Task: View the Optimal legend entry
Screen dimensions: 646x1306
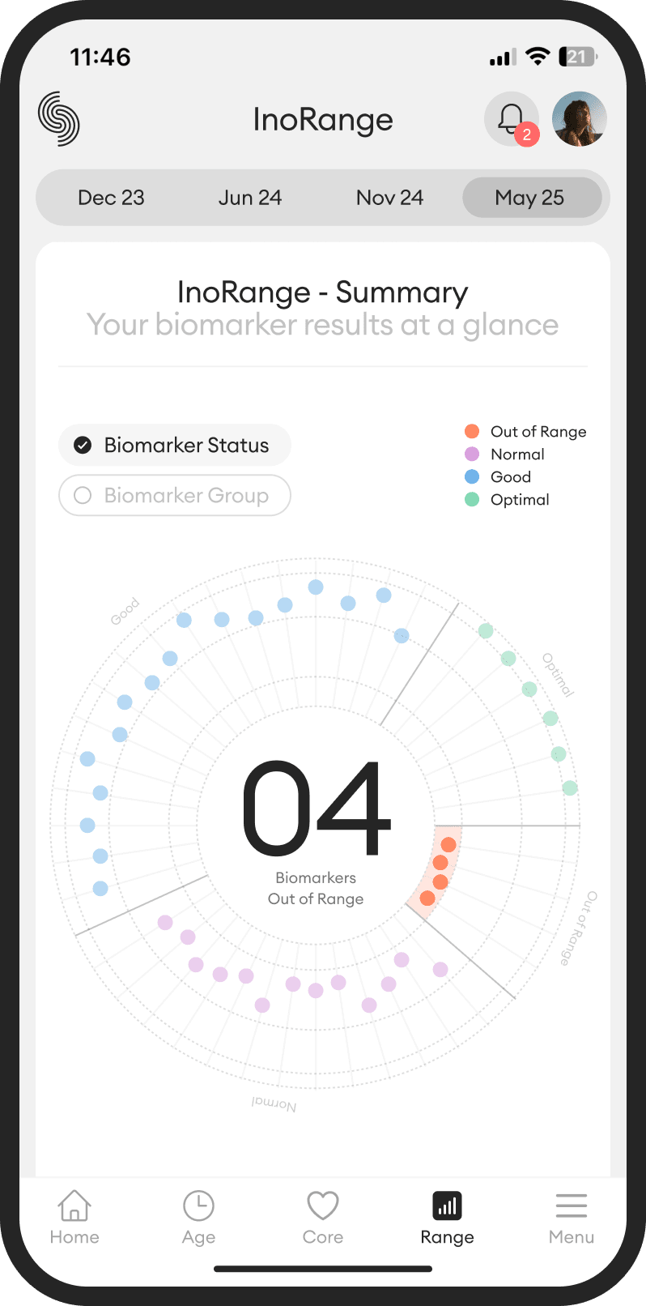Action: pyautogui.click(x=519, y=500)
